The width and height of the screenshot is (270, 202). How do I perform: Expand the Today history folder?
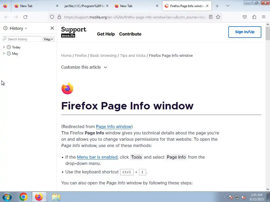pos(4,47)
